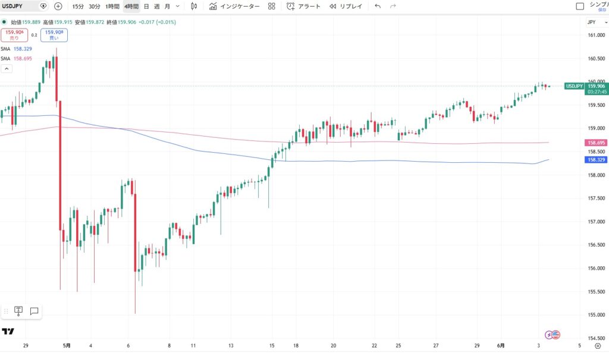Open the layout templates grid icon
This screenshot has height=353, width=609.
click(x=271, y=6)
